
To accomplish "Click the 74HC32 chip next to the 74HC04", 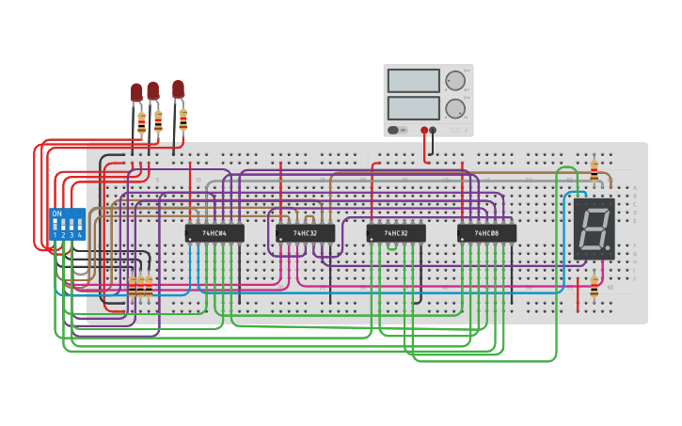I will (305, 232).
